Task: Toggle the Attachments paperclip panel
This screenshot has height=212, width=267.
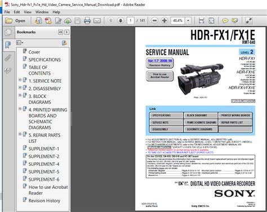Action: tap(8, 58)
